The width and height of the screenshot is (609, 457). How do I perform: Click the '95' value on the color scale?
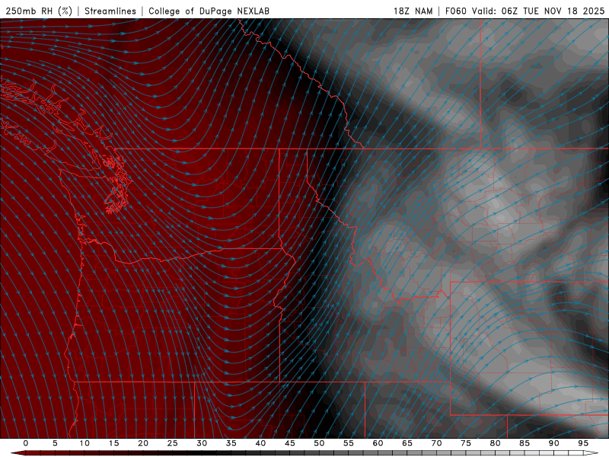(x=583, y=443)
